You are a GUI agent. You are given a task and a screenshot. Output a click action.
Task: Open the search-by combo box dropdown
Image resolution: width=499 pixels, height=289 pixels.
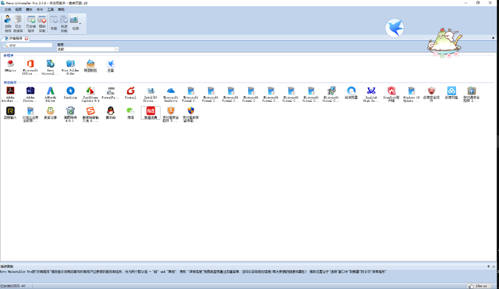coord(116,49)
